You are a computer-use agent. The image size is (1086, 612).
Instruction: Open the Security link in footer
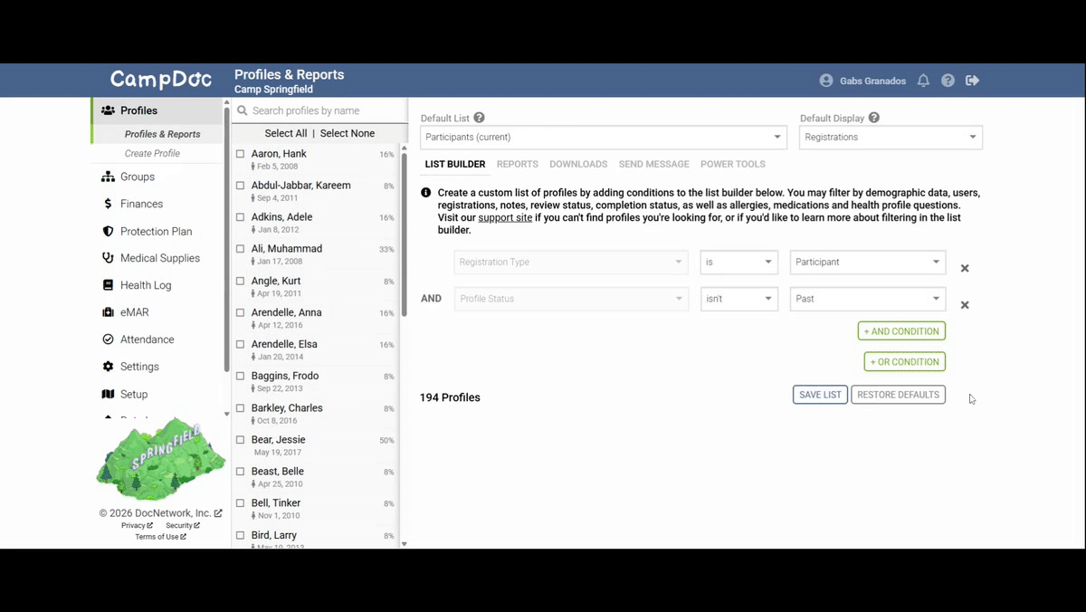point(183,525)
